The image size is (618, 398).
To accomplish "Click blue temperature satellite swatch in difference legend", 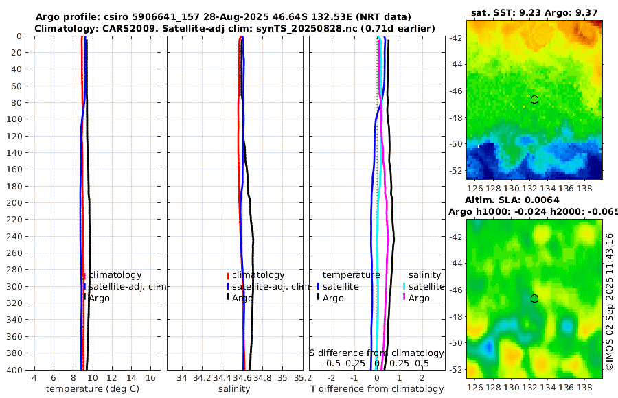I will (318, 286).
